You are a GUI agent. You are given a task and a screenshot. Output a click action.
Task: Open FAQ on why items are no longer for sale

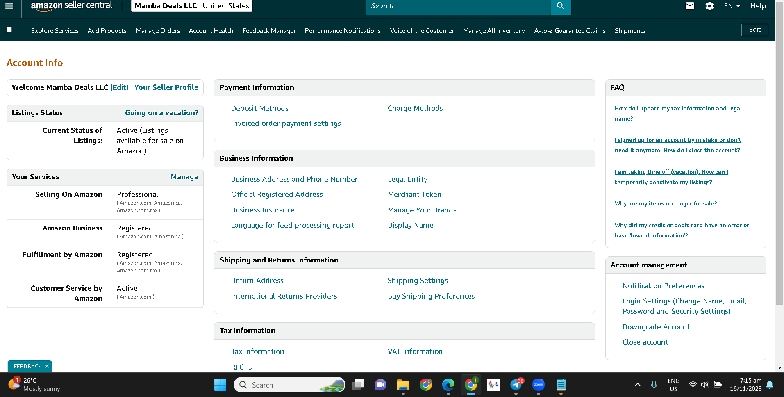(x=666, y=203)
